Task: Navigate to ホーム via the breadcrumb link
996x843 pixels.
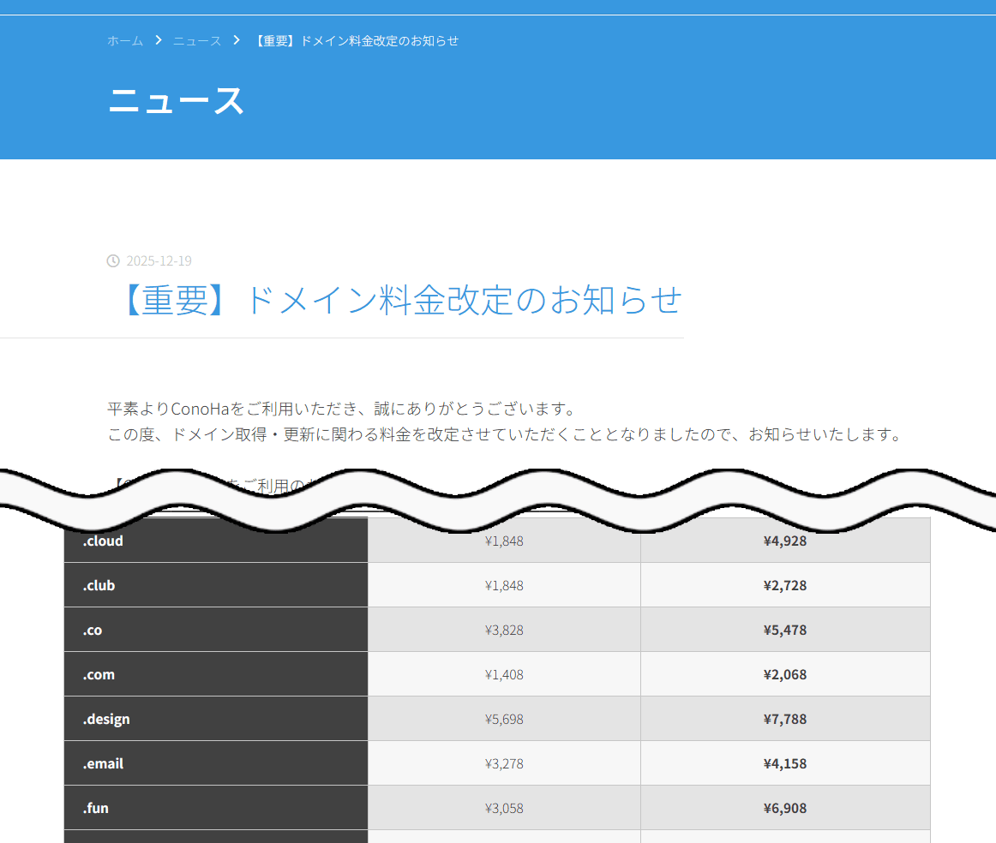Action: click(125, 40)
